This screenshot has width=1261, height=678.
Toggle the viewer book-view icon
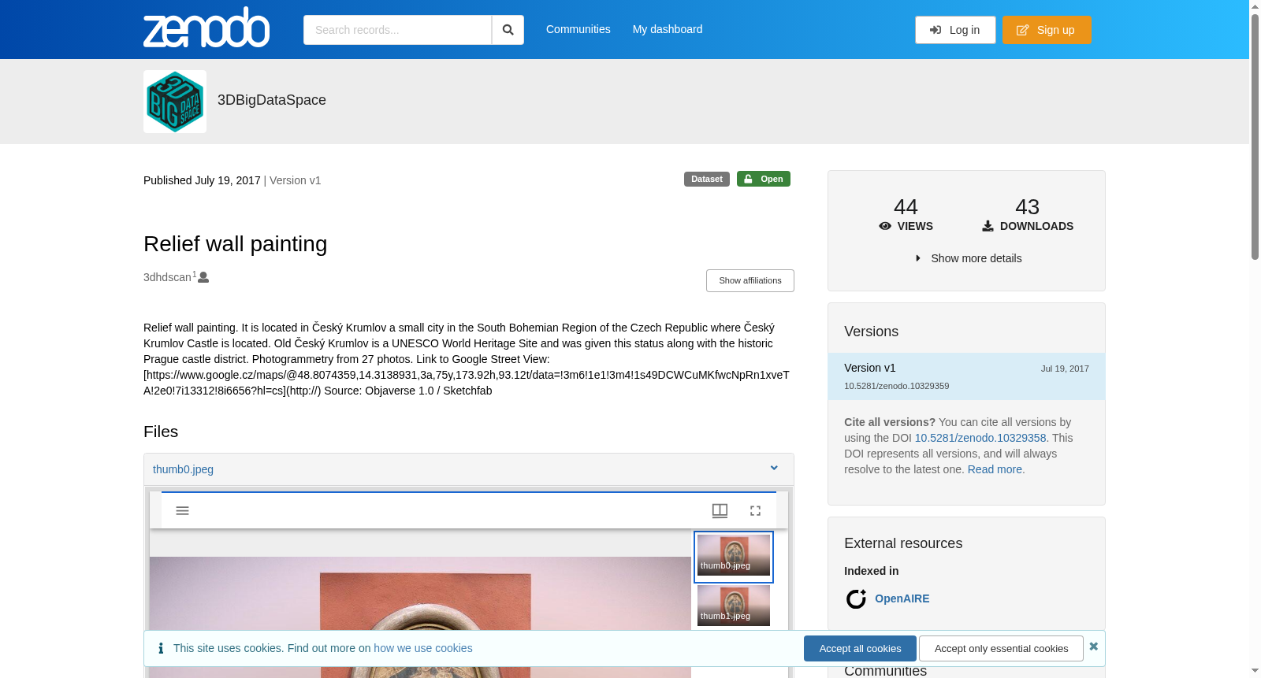coord(720,511)
